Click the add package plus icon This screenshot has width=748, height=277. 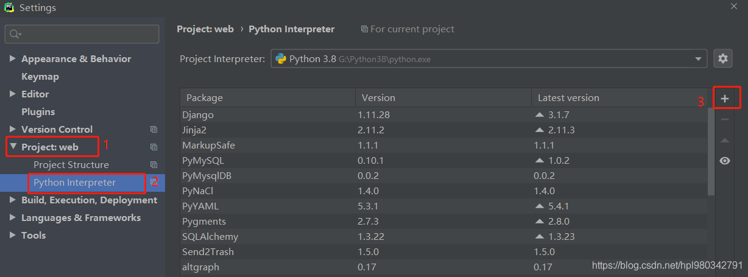[x=725, y=99]
